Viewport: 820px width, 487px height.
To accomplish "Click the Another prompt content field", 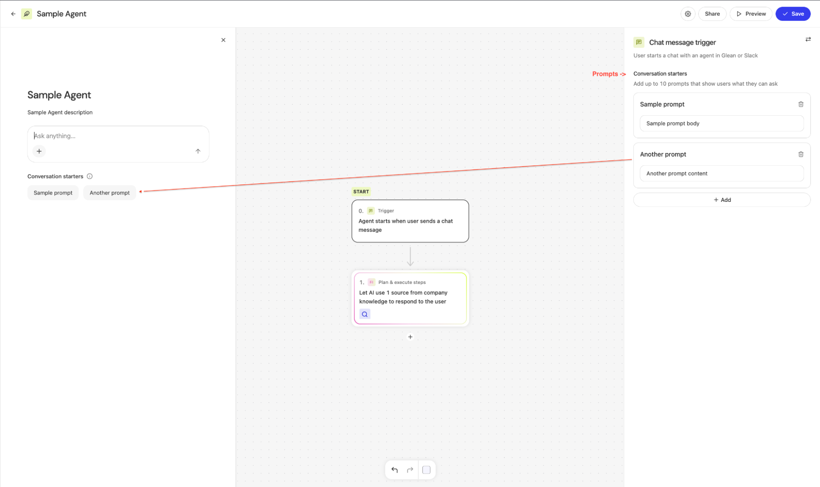I will (722, 174).
